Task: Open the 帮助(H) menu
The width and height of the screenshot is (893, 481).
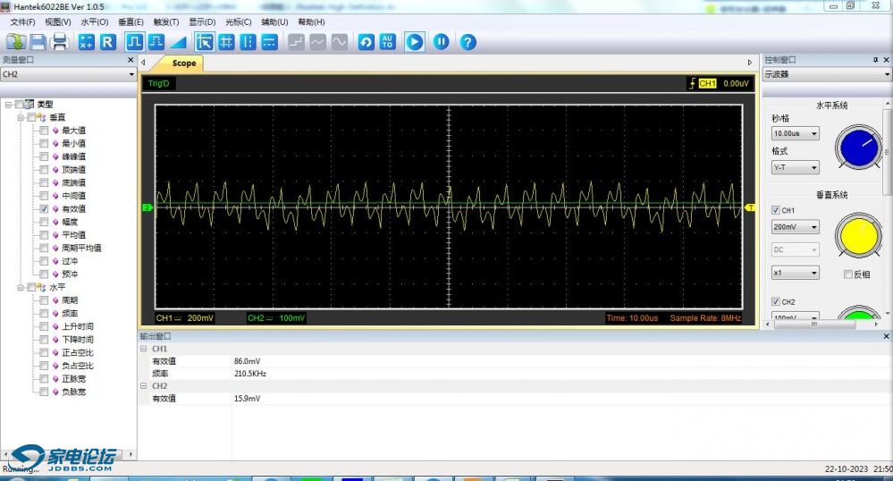Action: point(311,22)
